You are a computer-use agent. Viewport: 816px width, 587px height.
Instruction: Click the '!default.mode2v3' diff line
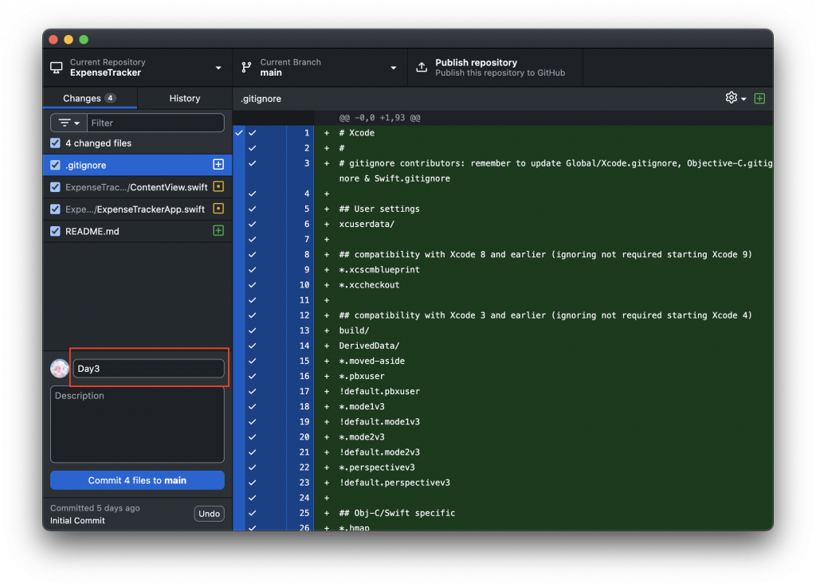pyautogui.click(x=379, y=452)
